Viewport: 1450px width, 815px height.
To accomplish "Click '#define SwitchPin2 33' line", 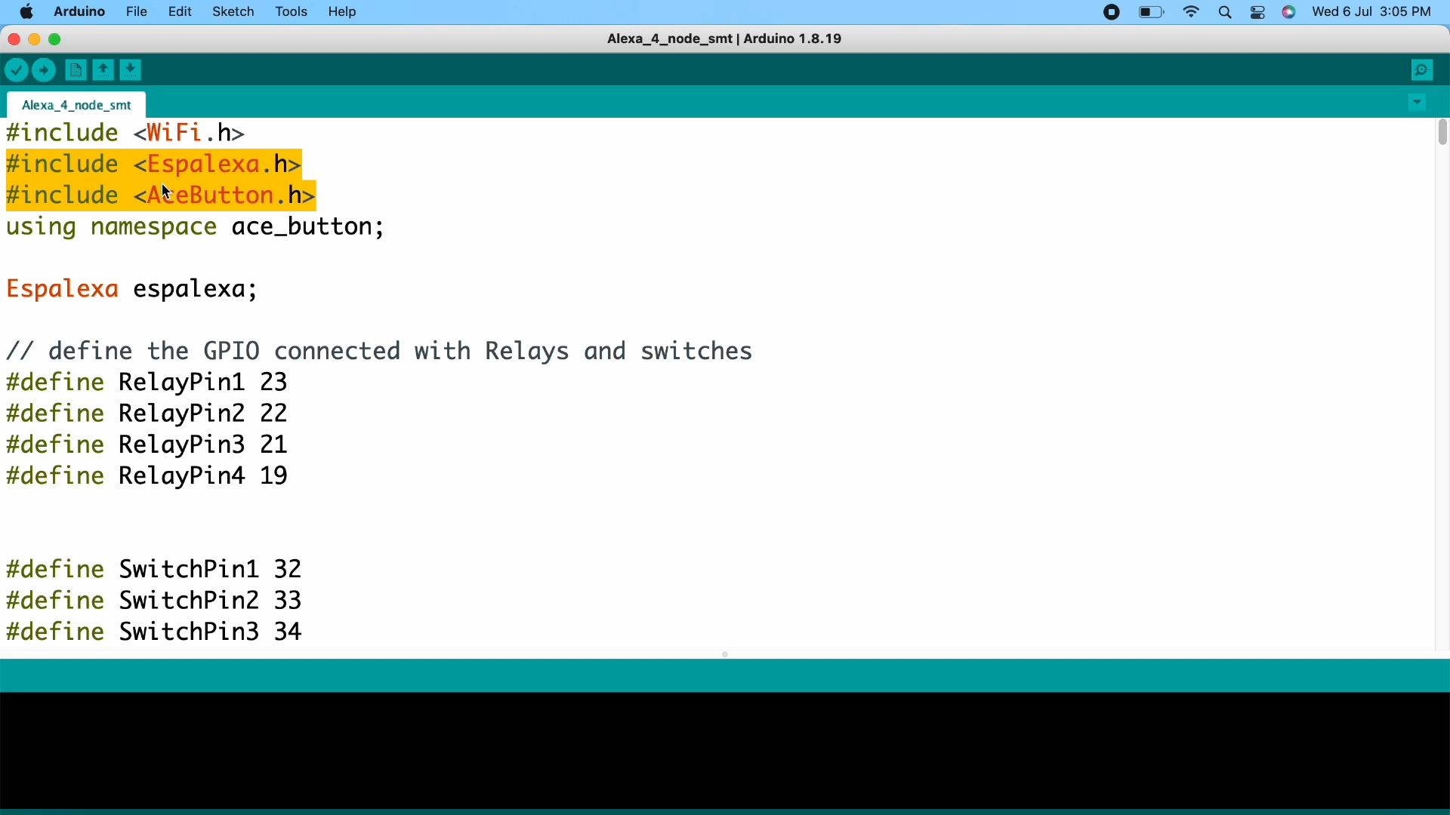I will pos(155,601).
